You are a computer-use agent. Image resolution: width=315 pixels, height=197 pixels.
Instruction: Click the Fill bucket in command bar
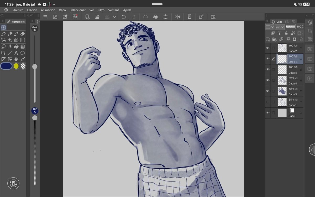[x=155, y=17]
